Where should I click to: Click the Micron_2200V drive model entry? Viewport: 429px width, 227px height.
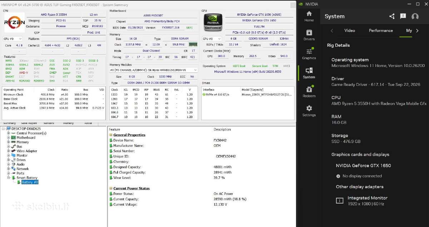267,94
